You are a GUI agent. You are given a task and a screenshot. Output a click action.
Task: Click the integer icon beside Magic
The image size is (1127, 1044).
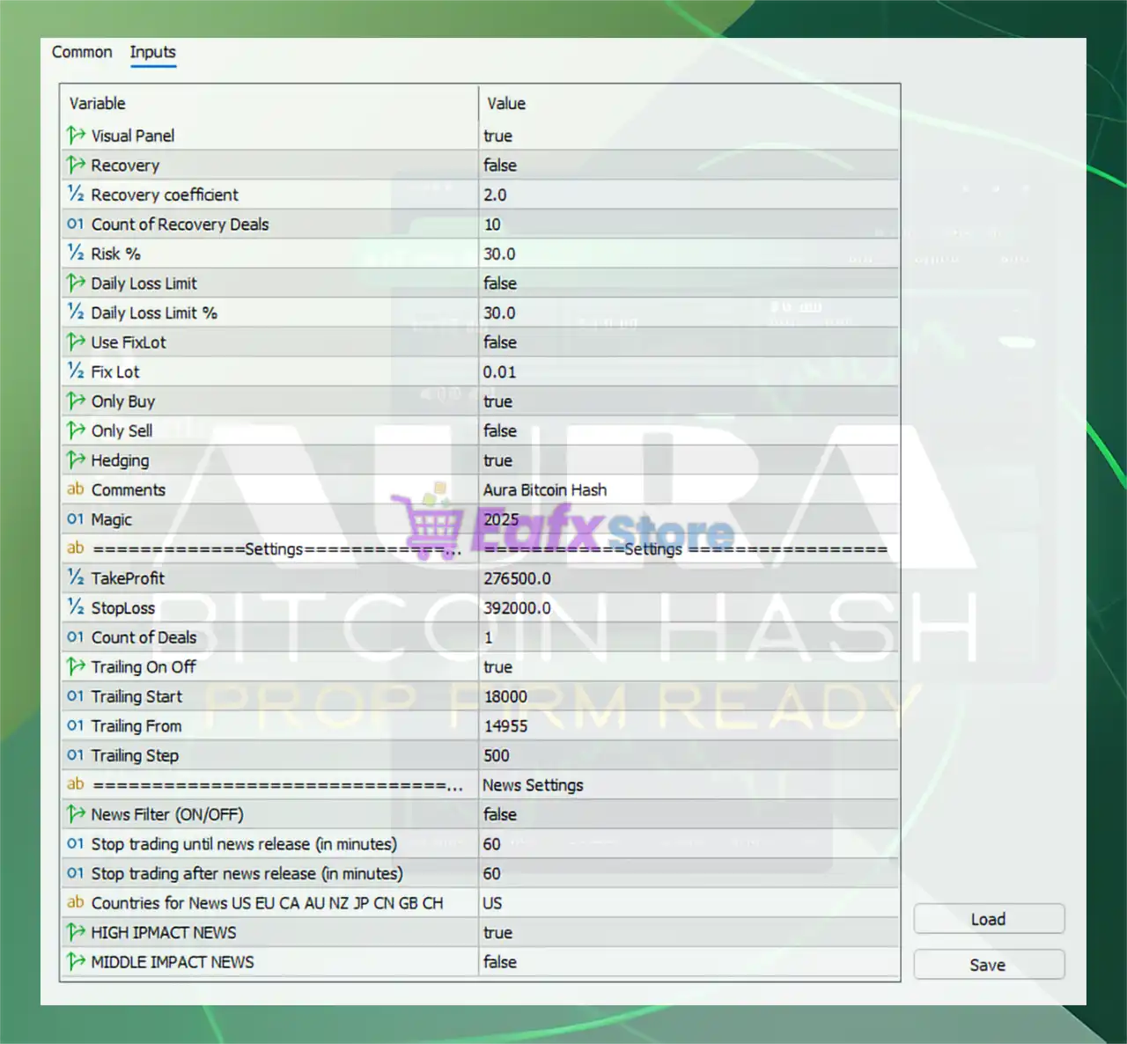click(76, 519)
